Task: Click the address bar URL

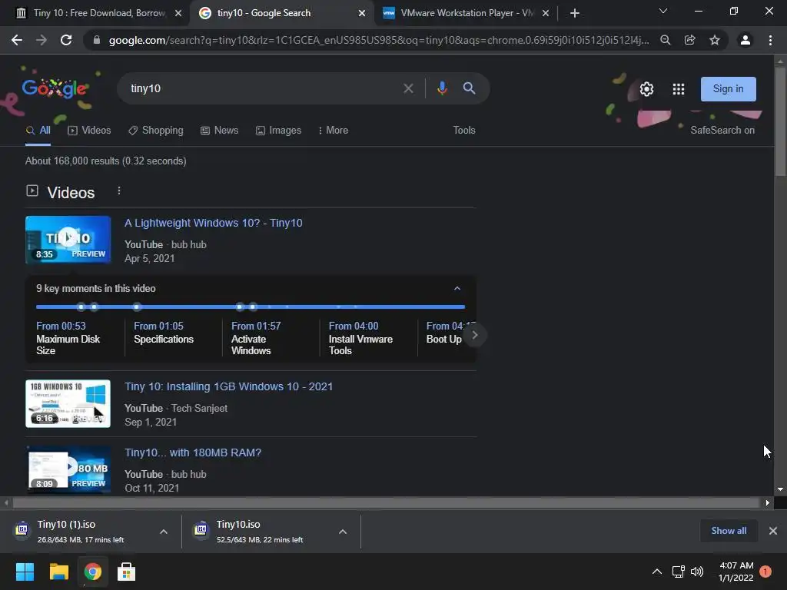Action: pyautogui.click(x=378, y=40)
